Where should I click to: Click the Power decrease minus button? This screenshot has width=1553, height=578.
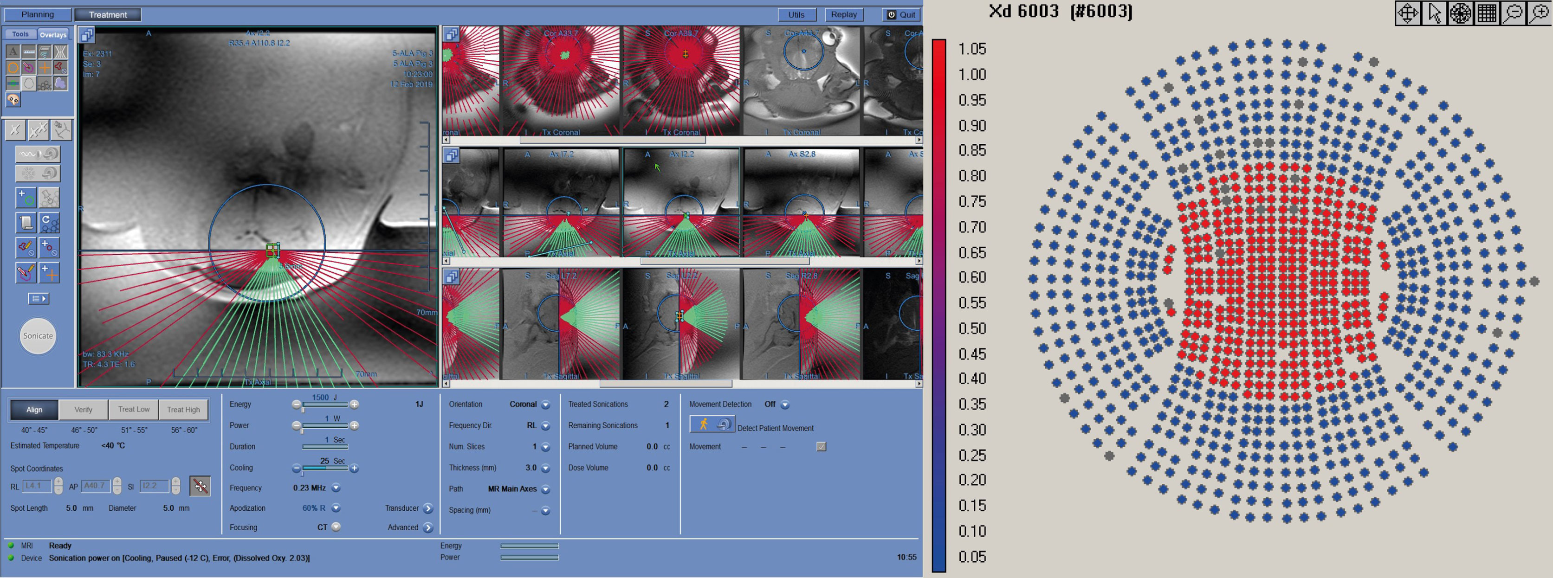coord(296,425)
